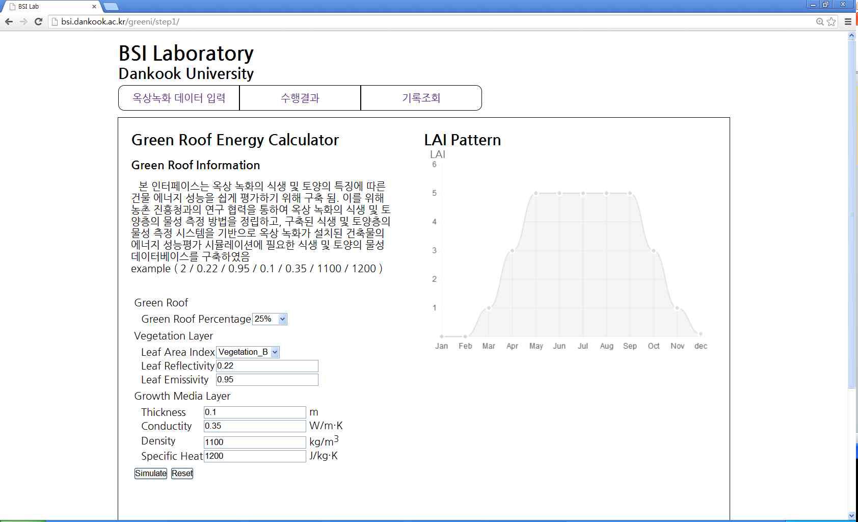Bookmark this page with the star icon
Image resolution: width=858 pixels, height=522 pixels.
pos(832,21)
